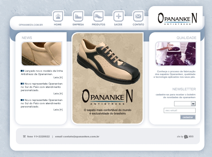Go to the HOME menu label
This screenshot has height=157, width=212.
coord(58,24)
